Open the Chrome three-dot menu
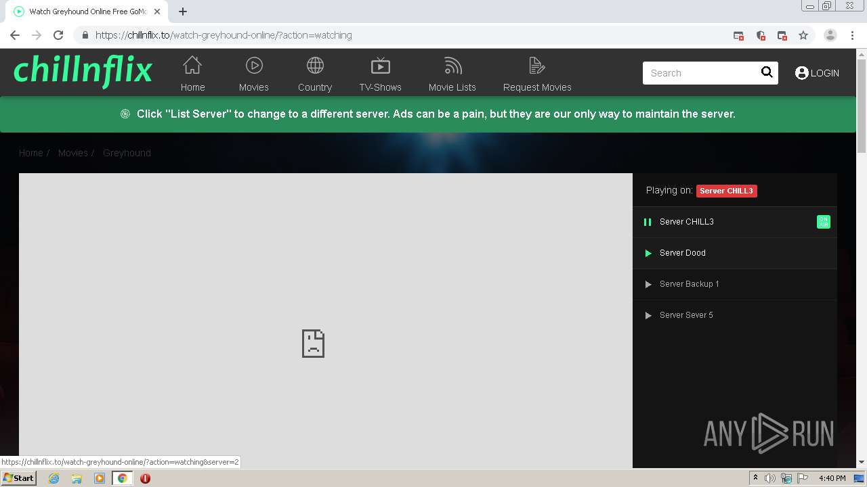Viewport: 867px width, 487px height. [x=852, y=35]
